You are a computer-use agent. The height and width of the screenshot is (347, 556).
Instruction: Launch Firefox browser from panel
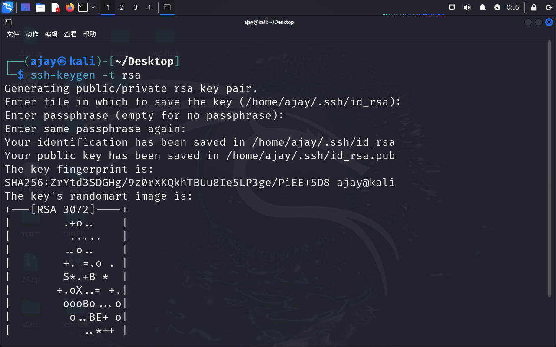coord(69,7)
